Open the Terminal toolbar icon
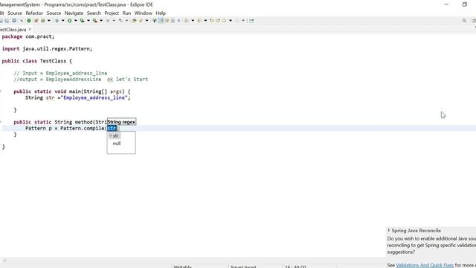The height and width of the screenshot is (268, 476). [14, 21]
